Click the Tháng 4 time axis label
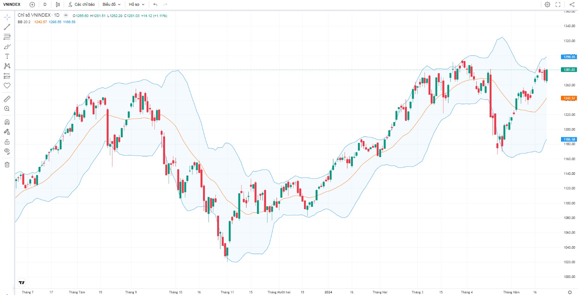 (x=467, y=292)
